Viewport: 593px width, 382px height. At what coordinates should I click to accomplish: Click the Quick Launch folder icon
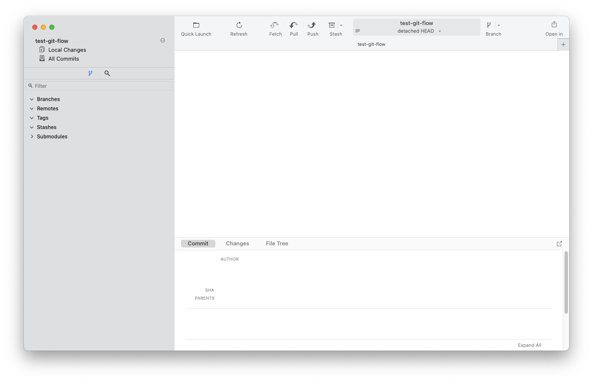pos(196,25)
